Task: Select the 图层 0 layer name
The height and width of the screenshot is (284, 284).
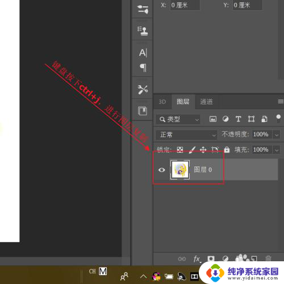Action: point(203,170)
